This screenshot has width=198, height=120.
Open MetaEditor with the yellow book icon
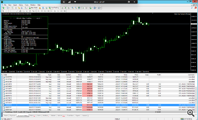(x=40, y=8)
